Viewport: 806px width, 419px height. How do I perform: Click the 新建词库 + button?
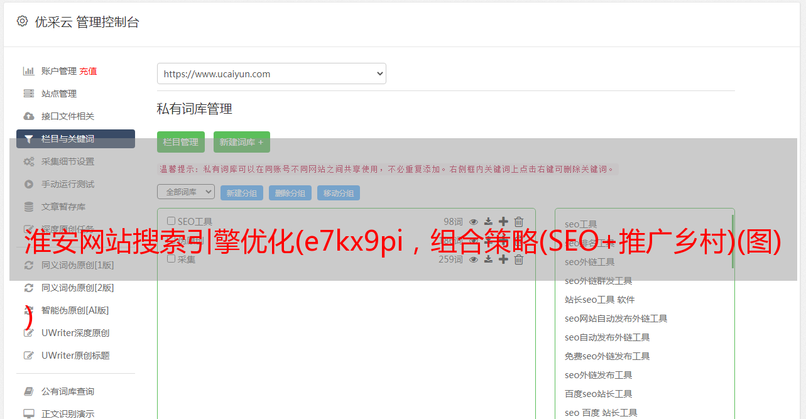coord(242,142)
